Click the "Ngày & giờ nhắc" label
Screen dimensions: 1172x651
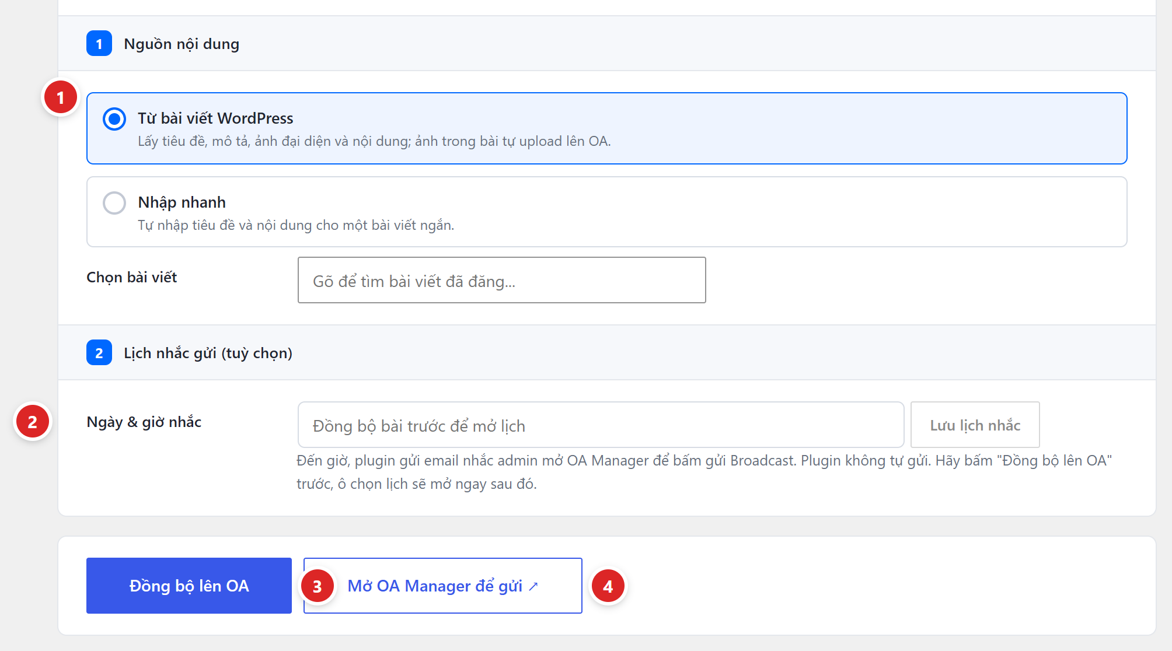tap(144, 422)
